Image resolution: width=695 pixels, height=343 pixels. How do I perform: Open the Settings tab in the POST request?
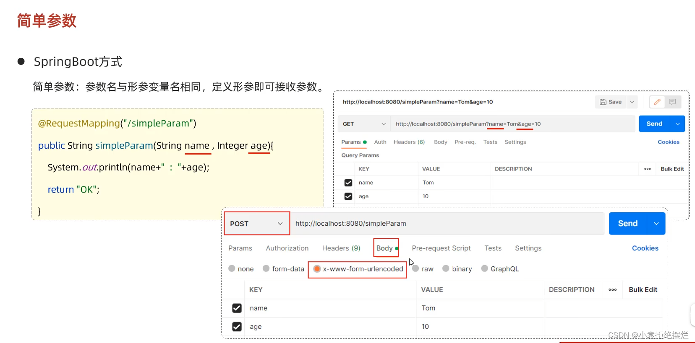point(528,248)
